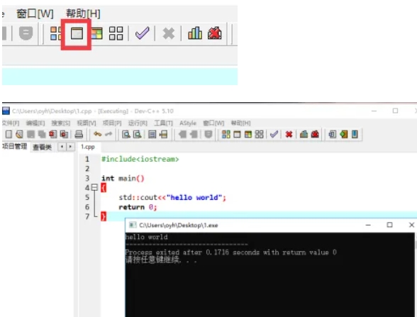The height and width of the screenshot is (317, 417).
Task: Click Compile & Run icon in enlarged toolbar image
Action: [x=96, y=33]
